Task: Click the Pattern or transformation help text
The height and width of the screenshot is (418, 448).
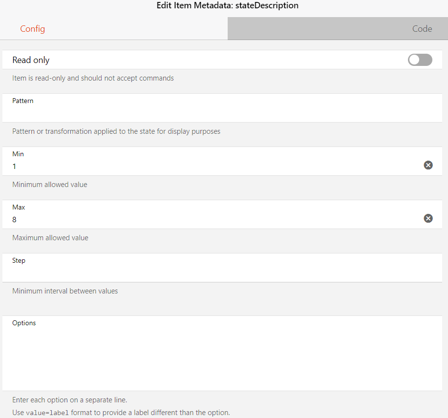Action: 116,131
